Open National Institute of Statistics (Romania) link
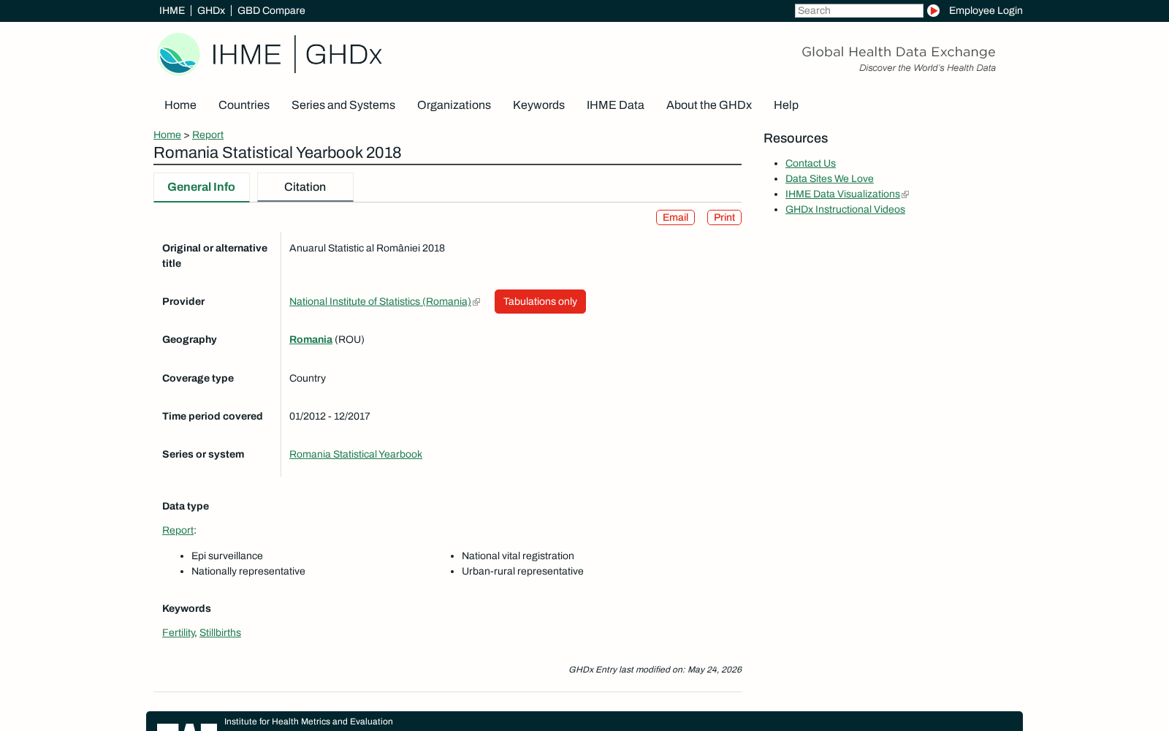Screen dimensions: 1169x731 [380, 301]
